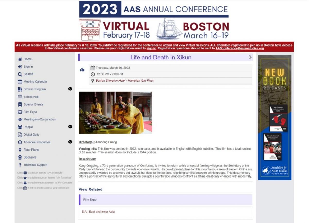Image resolution: width=309 pixels, height=223 pixels.
Task: Open Exhibit Hall from sidebar
Action: [x=31, y=97]
